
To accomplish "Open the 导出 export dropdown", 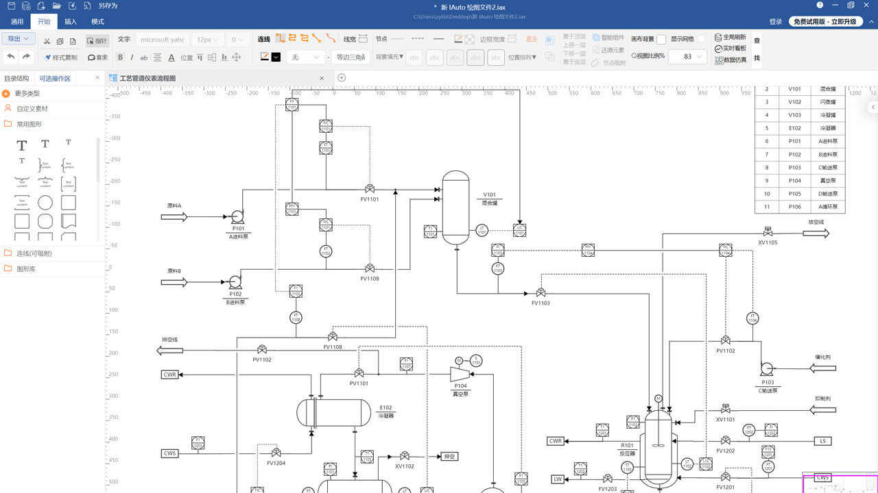I will coord(19,39).
